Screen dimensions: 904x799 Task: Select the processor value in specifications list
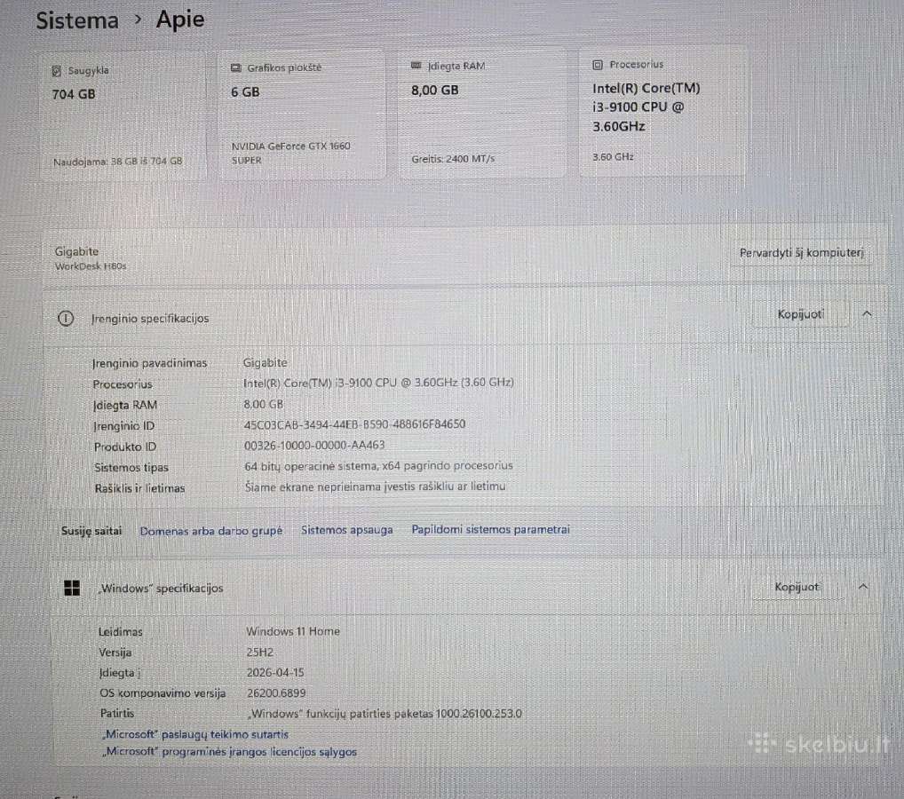[378, 383]
